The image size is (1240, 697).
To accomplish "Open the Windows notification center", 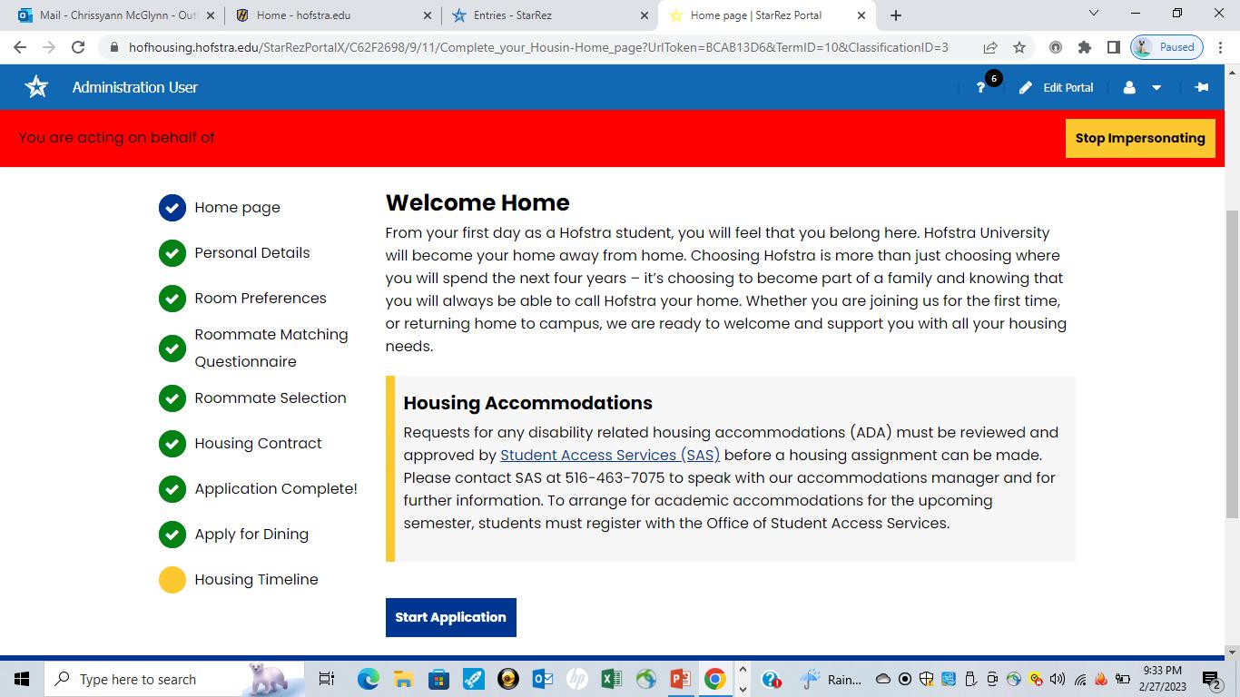I will 1212,679.
